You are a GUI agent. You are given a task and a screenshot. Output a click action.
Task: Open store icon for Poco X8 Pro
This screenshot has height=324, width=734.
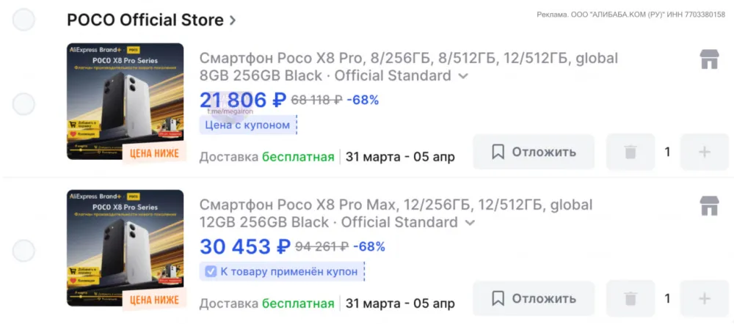tap(709, 59)
